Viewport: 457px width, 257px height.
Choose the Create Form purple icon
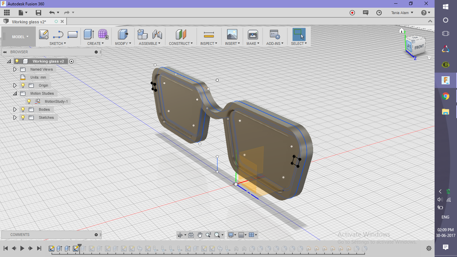103,34
